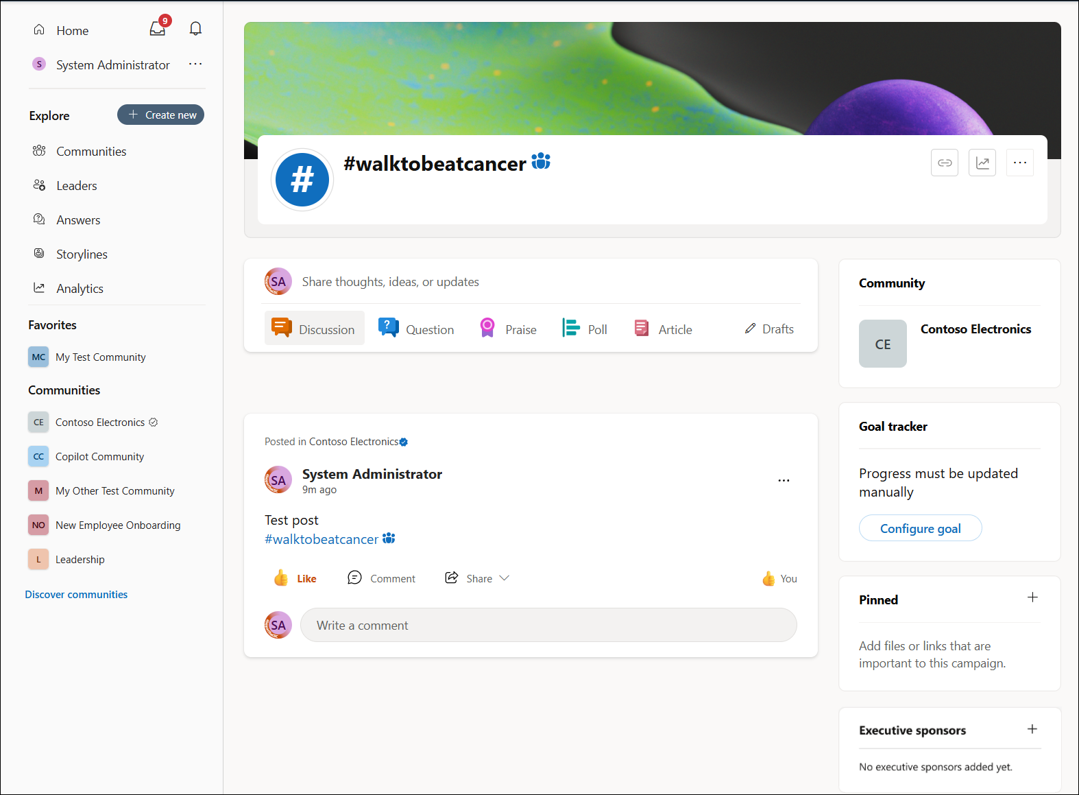The height and width of the screenshot is (795, 1079).
Task: Open campaign analytics chart icon
Action: [982, 163]
